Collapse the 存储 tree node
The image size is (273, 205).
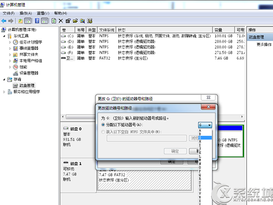pos(4,80)
